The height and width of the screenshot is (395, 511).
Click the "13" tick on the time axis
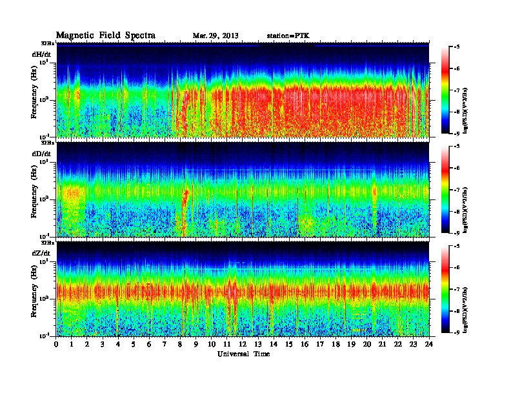(258, 345)
